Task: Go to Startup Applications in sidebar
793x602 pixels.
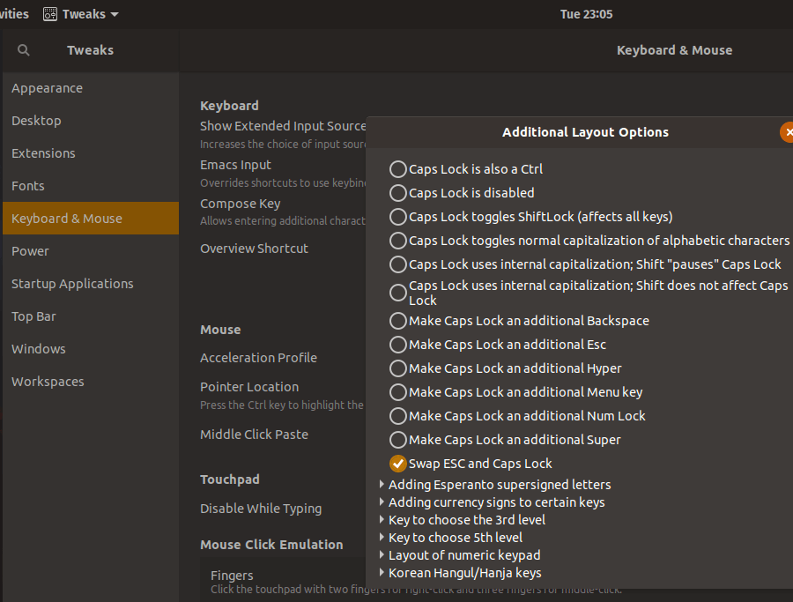Action: [x=72, y=284]
